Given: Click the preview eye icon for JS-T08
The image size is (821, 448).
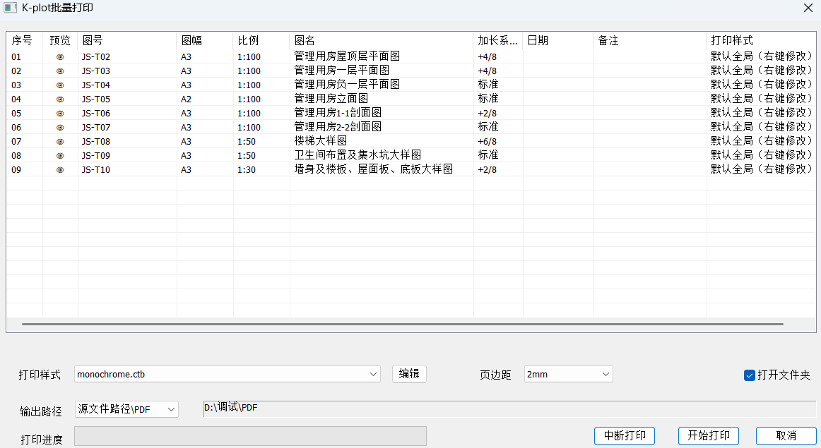Looking at the screenshot, I should tap(60, 142).
